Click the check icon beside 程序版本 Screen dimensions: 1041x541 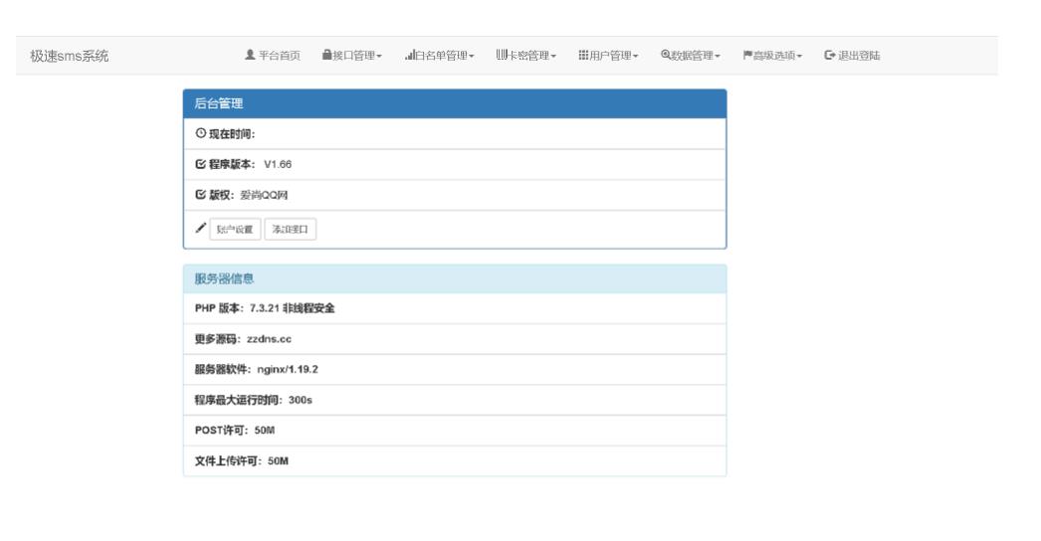(200, 164)
